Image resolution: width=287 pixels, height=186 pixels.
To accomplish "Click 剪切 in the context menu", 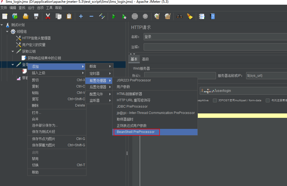I will pos(57,80).
